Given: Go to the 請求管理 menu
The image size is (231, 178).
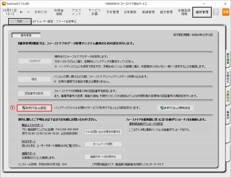Looking at the screenshot, I should [166, 12].
